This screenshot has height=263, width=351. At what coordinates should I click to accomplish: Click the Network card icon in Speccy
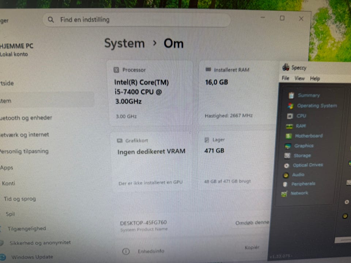pyautogui.click(x=284, y=194)
